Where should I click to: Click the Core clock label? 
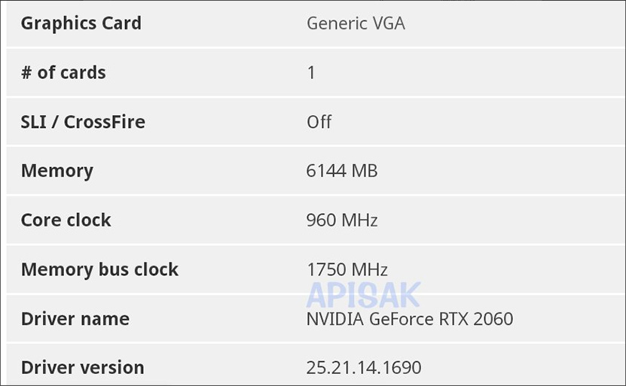tap(66, 220)
